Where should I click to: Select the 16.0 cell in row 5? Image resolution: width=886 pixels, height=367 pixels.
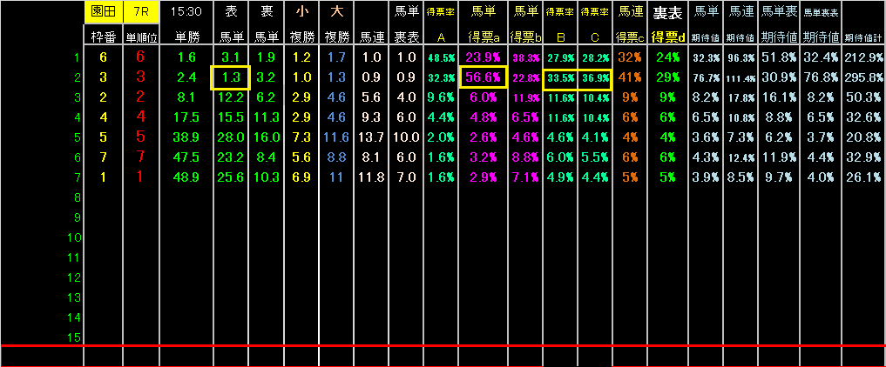[266, 137]
